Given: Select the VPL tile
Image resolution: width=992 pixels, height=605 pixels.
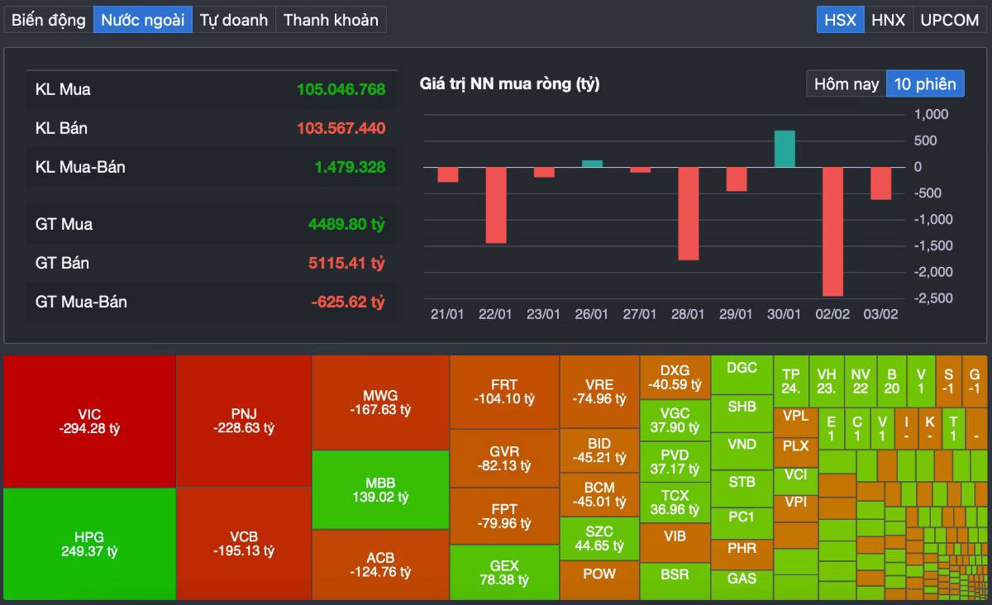Looking at the screenshot, I should 796,421.
